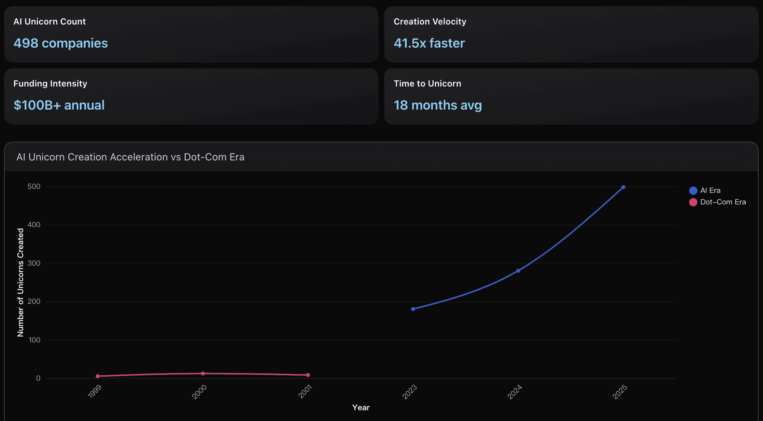The width and height of the screenshot is (763, 421).
Task: Click the blue AI Era legend marker
Action: pyautogui.click(x=693, y=190)
